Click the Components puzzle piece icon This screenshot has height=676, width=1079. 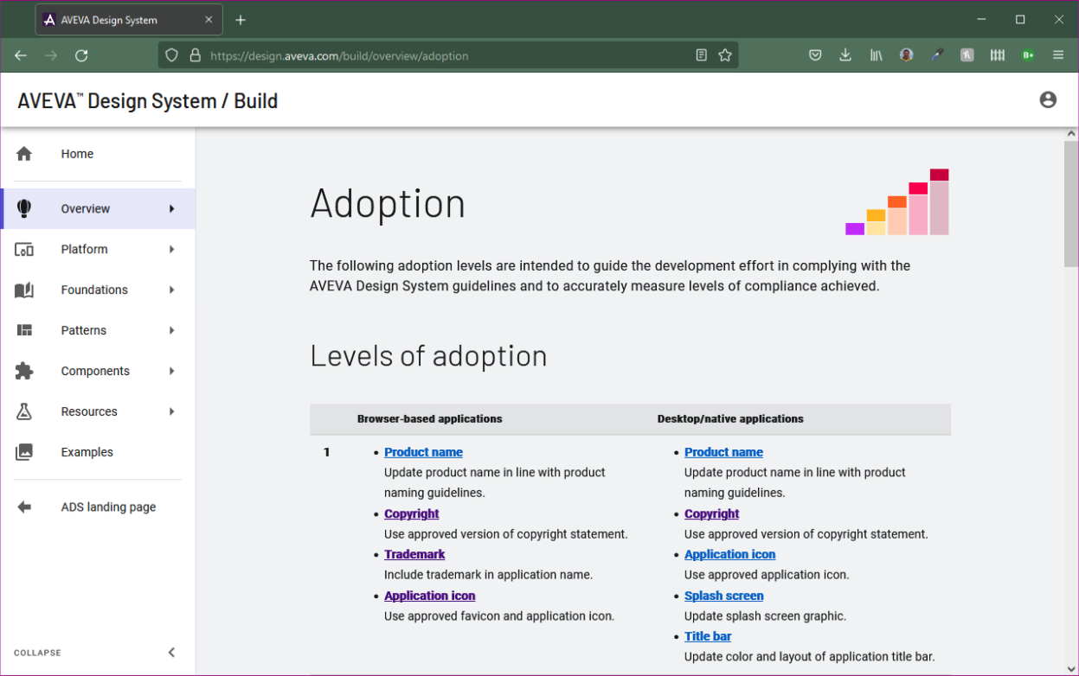pos(24,371)
